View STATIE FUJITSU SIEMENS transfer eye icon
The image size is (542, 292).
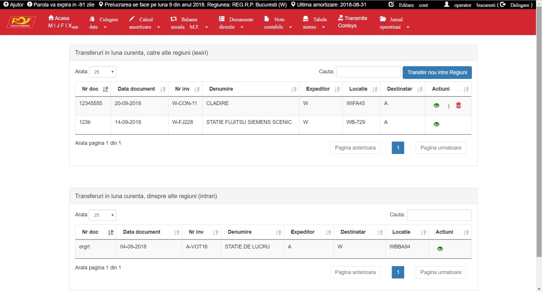437,124
